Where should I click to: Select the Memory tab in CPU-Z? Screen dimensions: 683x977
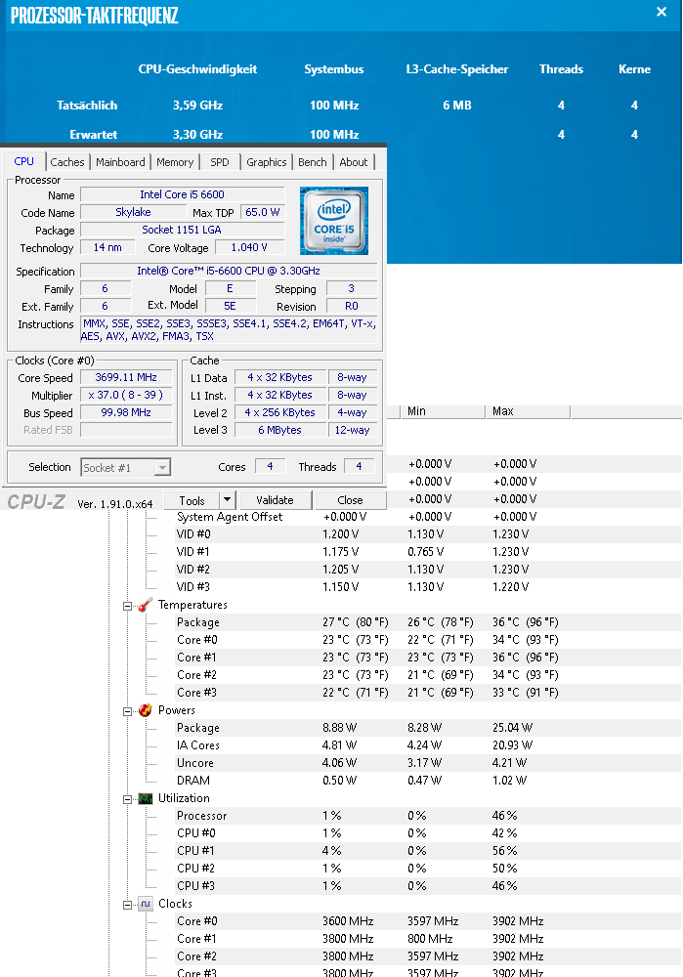pos(175,162)
